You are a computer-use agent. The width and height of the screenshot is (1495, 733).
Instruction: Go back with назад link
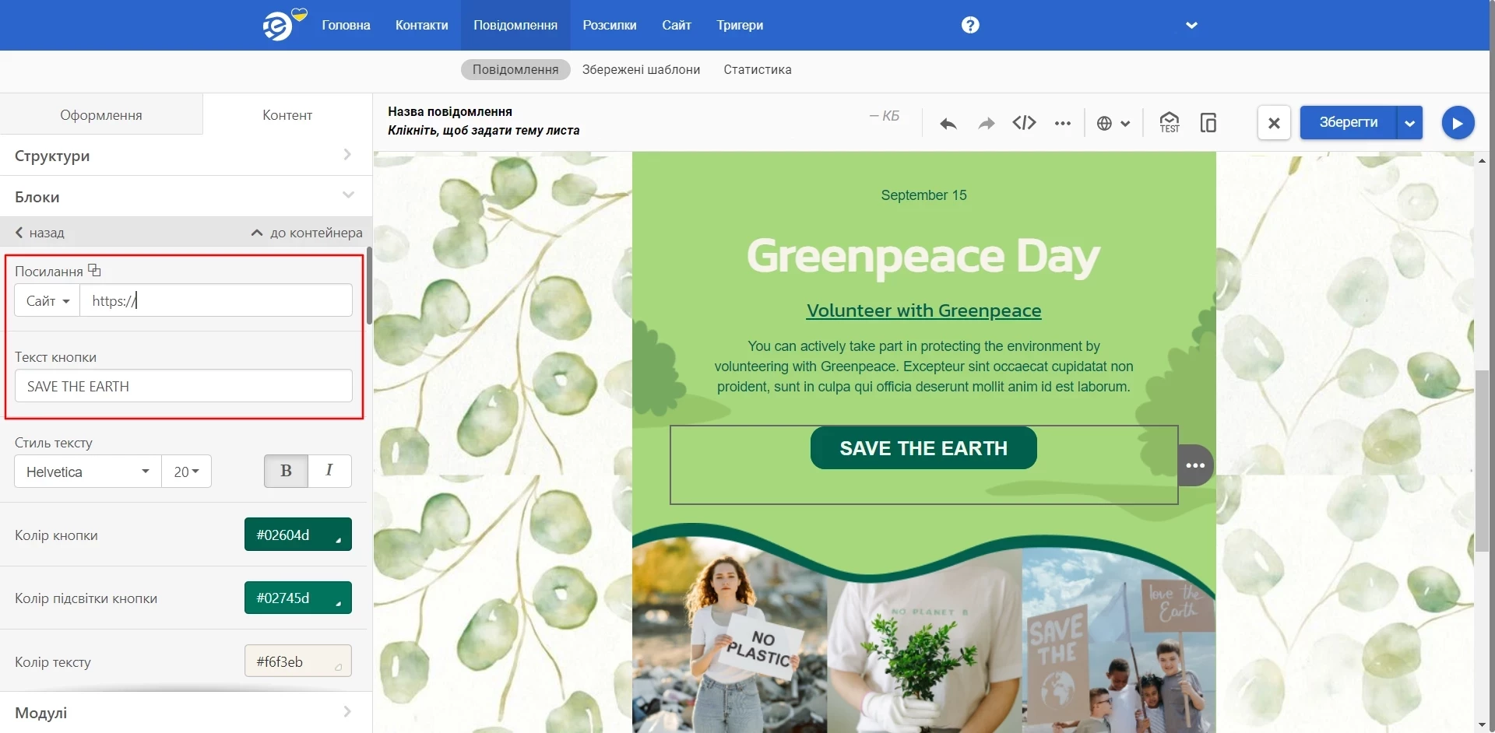(40, 233)
